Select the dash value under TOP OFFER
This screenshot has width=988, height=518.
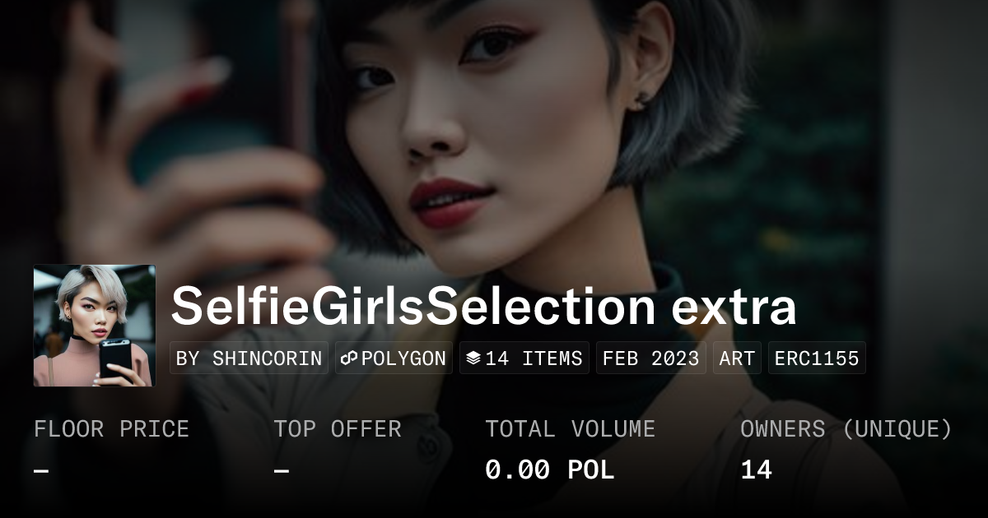(x=282, y=470)
